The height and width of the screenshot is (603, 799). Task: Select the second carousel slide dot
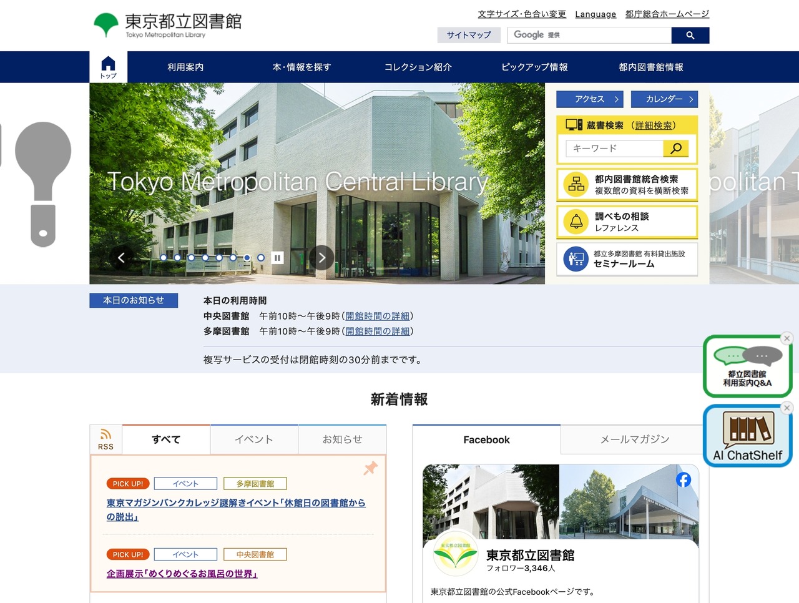pos(177,258)
